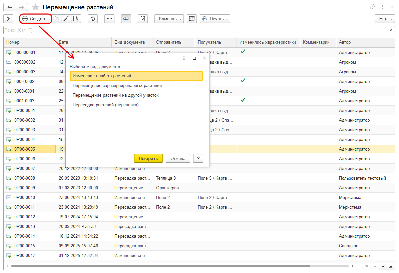Toggle the highlighted field-mode toolbar button

pyautogui.click(x=126, y=19)
